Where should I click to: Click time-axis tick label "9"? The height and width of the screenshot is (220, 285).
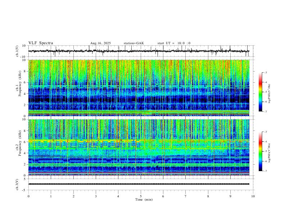point(230,196)
